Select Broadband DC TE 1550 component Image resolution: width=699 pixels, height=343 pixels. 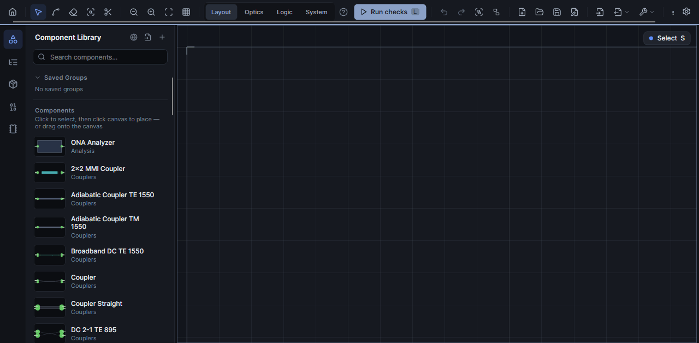(100, 255)
